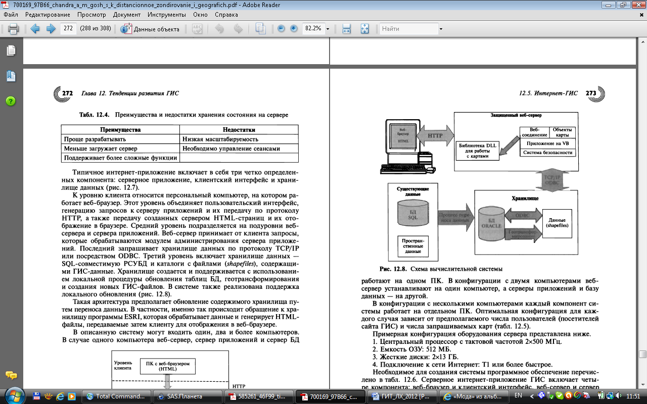This screenshot has width=647, height=404.
Task: Click the fit width scrolling icon
Action: click(x=346, y=29)
